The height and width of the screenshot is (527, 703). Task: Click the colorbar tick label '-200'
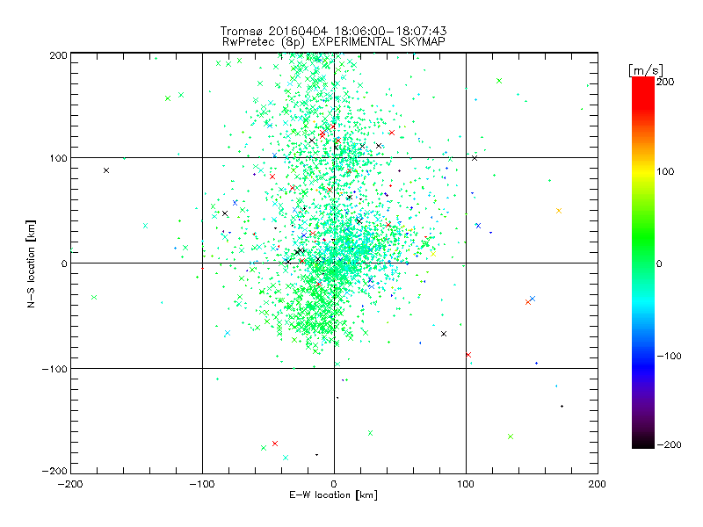(669, 444)
